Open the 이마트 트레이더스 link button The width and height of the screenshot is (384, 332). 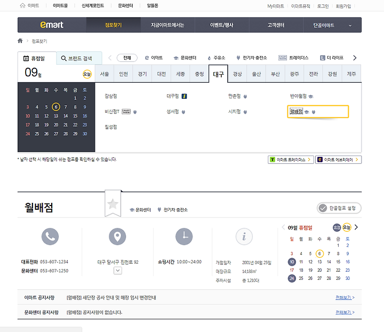pos(291,160)
